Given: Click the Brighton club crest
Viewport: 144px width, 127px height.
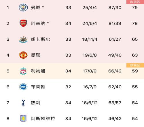Looking at the screenshot, I should click(23, 87).
